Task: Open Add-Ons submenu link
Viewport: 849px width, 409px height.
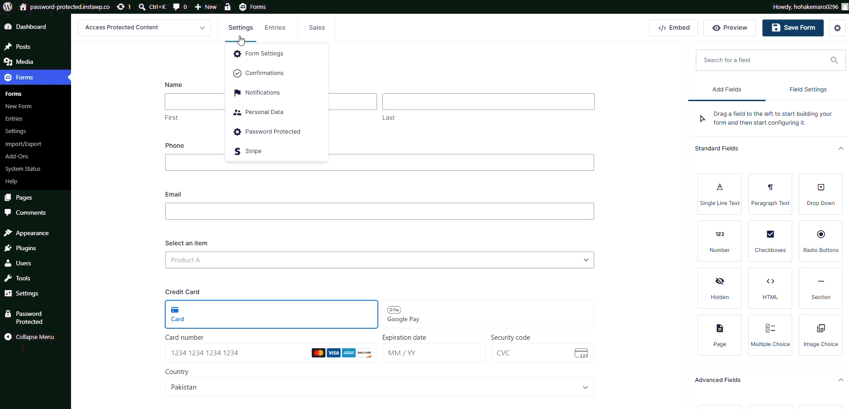Action: (16, 157)
